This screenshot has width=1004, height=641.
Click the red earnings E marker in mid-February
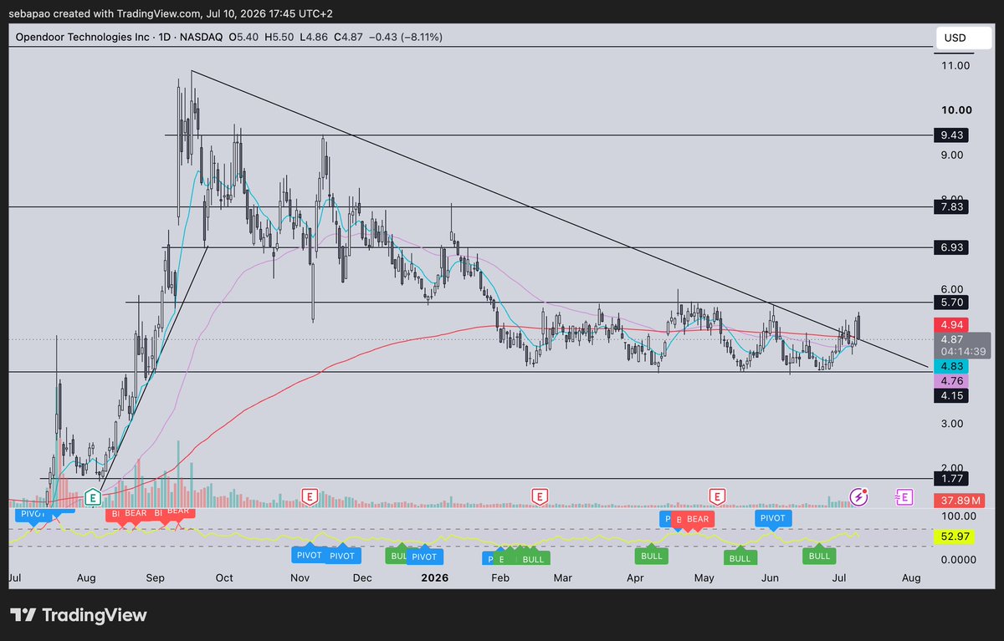(540, 497)
